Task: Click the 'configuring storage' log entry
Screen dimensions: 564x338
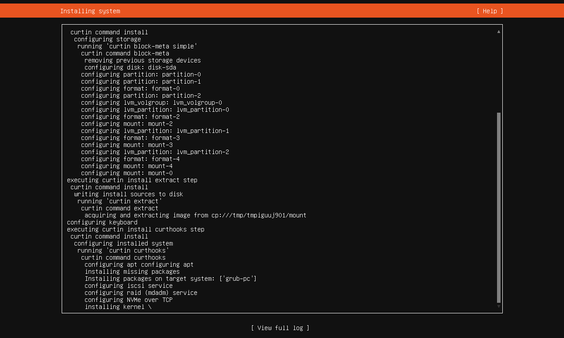Action: (x=108, y=39)
